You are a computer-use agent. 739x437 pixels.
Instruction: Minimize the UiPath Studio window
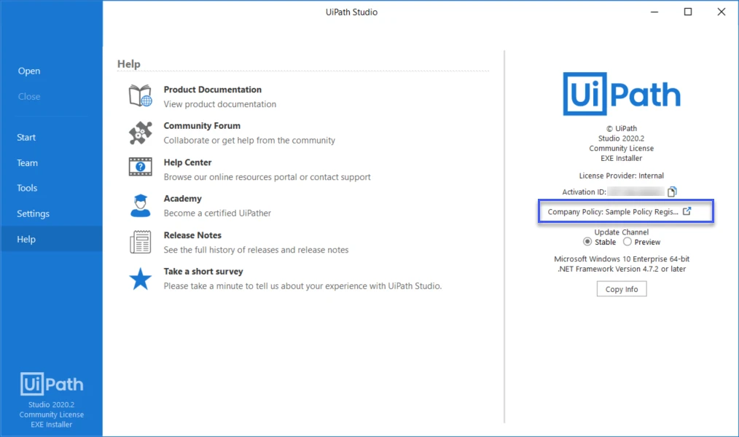[654, 12]
